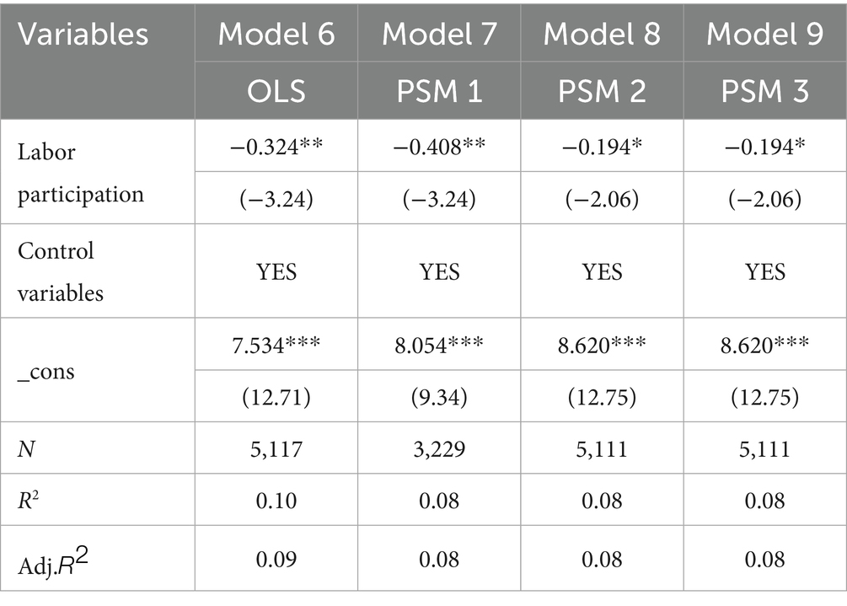The width and height of the screenshot is (847, 606).
Task: Select the 0.10 R-squared value
Action: coord(276,501)
